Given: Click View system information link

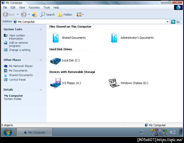Looking at the screenshot, I should tap(17, 37).
